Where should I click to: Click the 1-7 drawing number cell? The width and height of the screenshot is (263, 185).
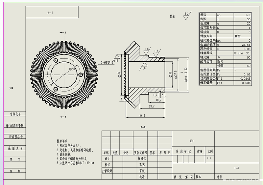tap(237, 168)
